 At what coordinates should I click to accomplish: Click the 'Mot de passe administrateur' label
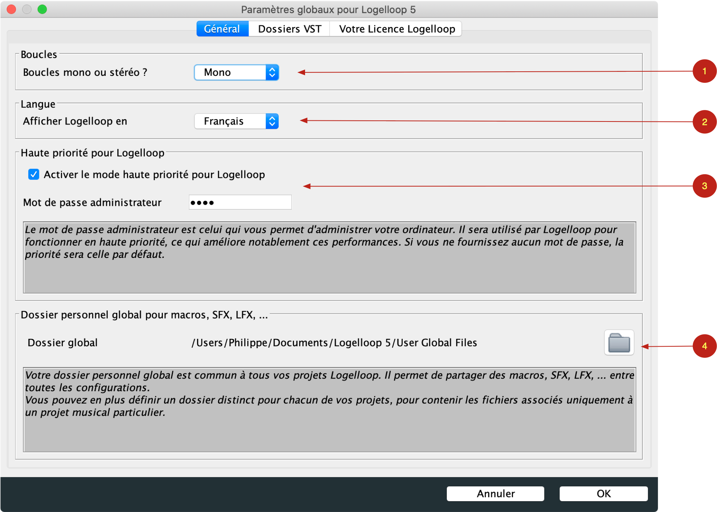point(92,202)
